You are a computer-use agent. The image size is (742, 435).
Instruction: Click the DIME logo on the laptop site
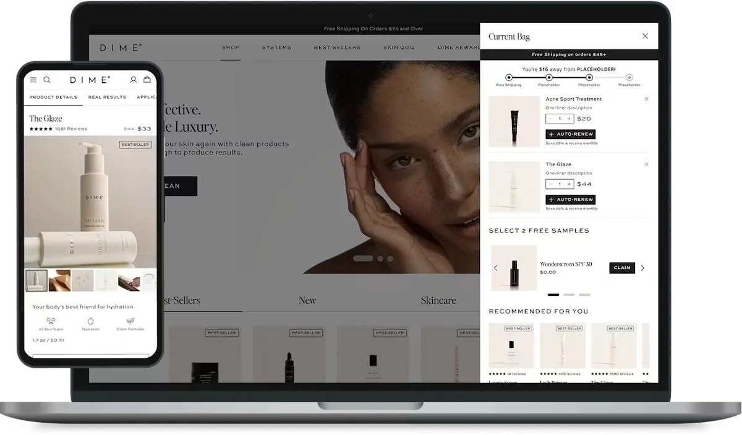(121, 48)
